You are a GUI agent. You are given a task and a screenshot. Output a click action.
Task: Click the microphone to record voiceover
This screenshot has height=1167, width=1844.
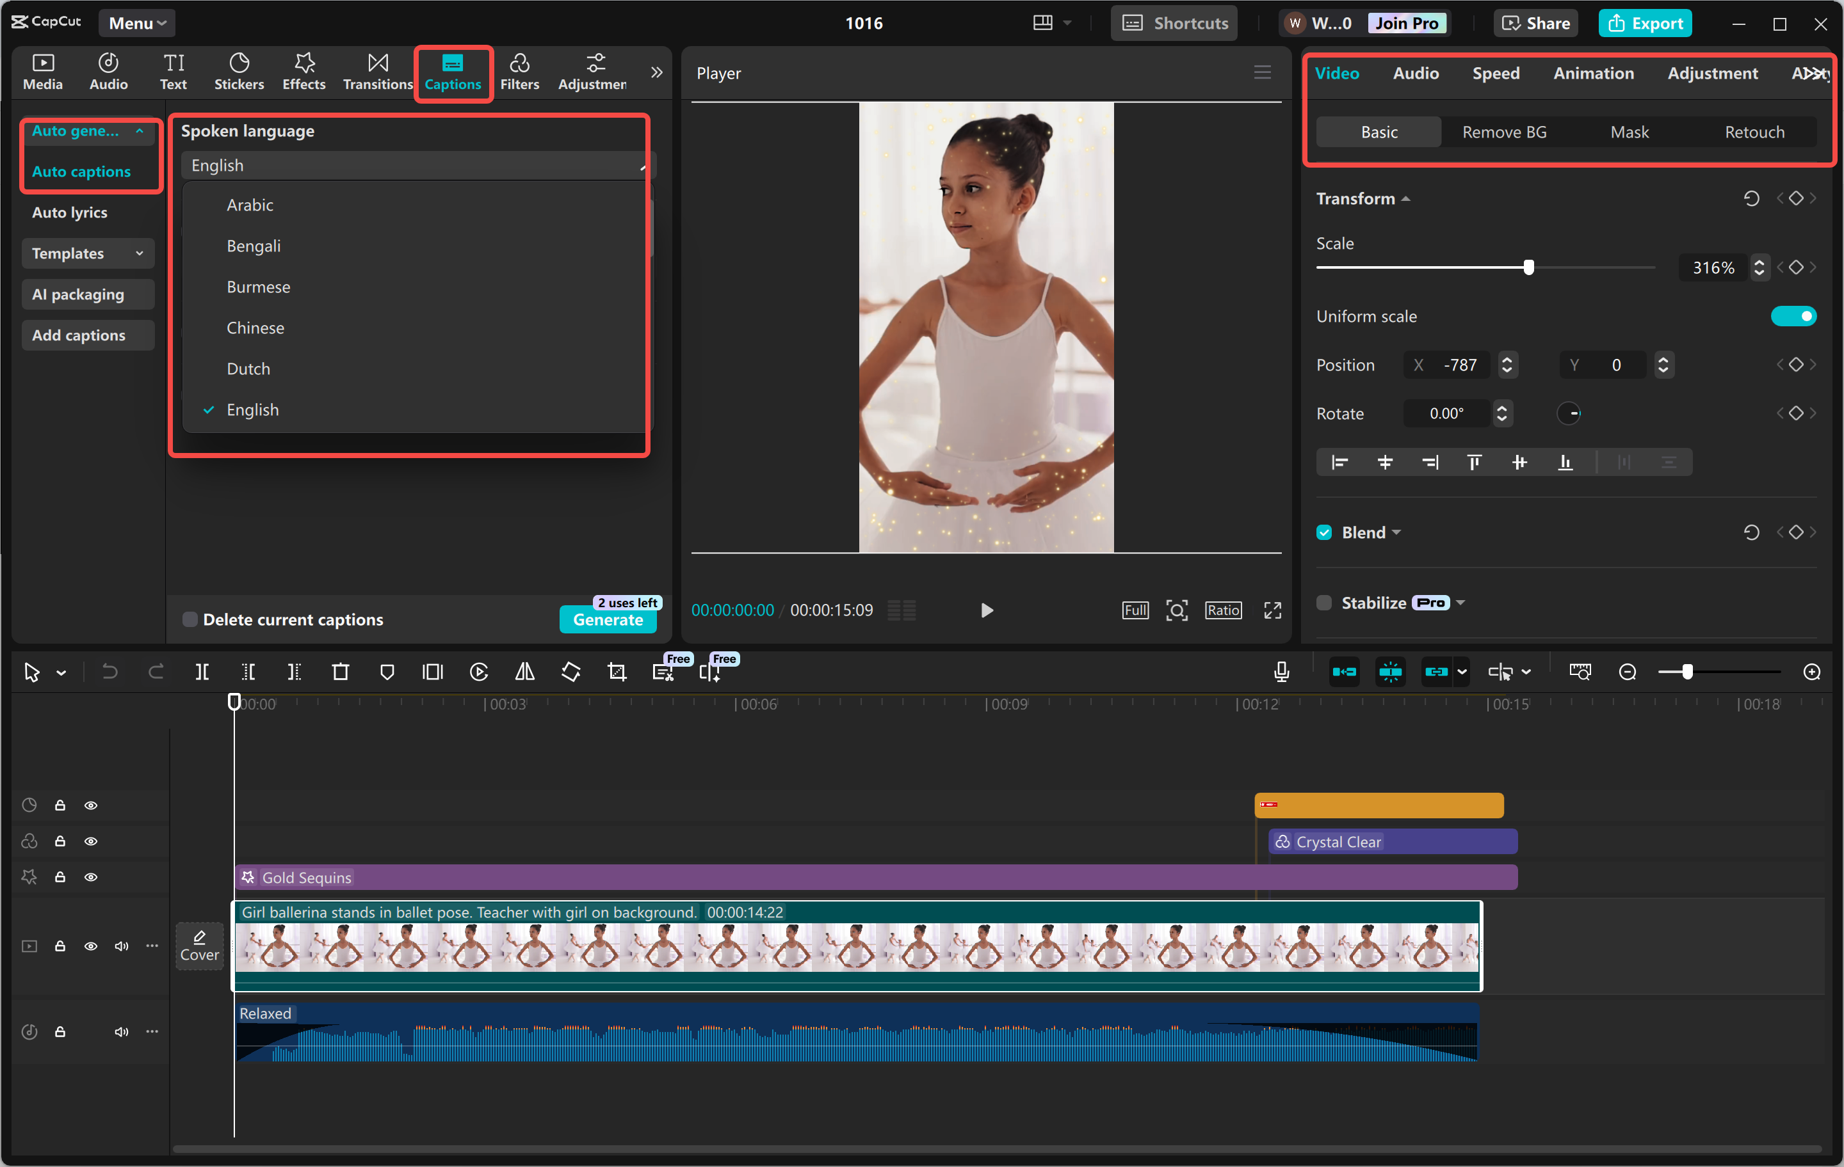1281,671
